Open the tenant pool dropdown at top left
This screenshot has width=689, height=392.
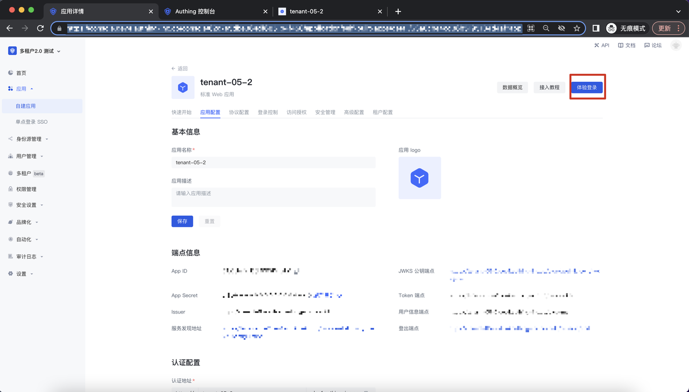coord(36,51)
